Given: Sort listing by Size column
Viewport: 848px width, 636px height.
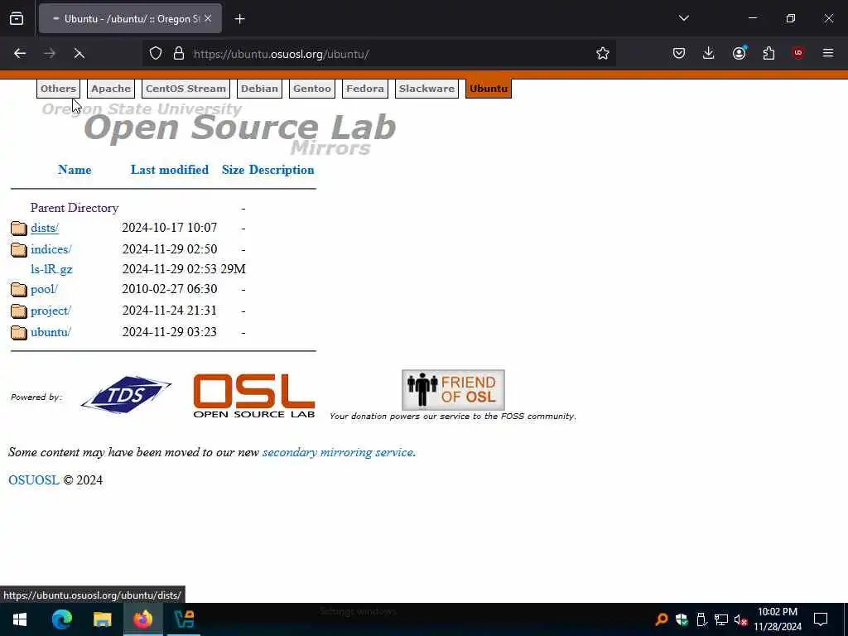Looking at the screenshot, I should (233, 170).
